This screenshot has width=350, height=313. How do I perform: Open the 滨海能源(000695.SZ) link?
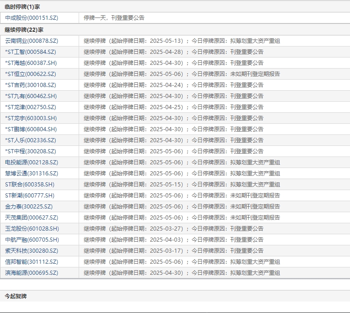(x=32, y=273)
